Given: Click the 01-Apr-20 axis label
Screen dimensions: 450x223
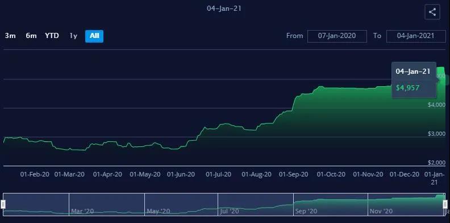Looking at the screenshot, I should pos(107,174).
